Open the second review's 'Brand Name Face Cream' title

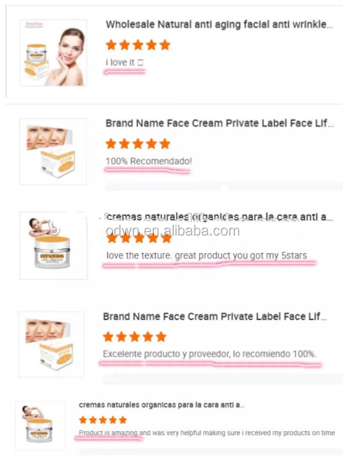(x=220, y=123)
